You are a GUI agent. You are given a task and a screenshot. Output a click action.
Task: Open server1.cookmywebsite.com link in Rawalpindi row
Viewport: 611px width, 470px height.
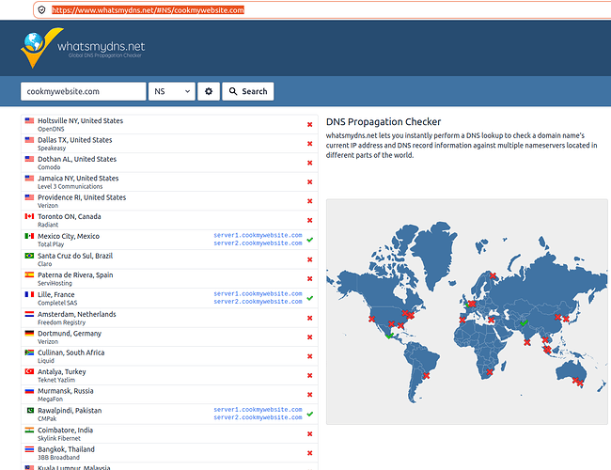click(258, 410)
